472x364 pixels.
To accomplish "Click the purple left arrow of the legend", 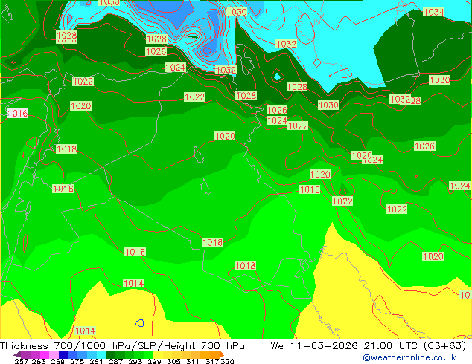I will (x=16, y=354).
